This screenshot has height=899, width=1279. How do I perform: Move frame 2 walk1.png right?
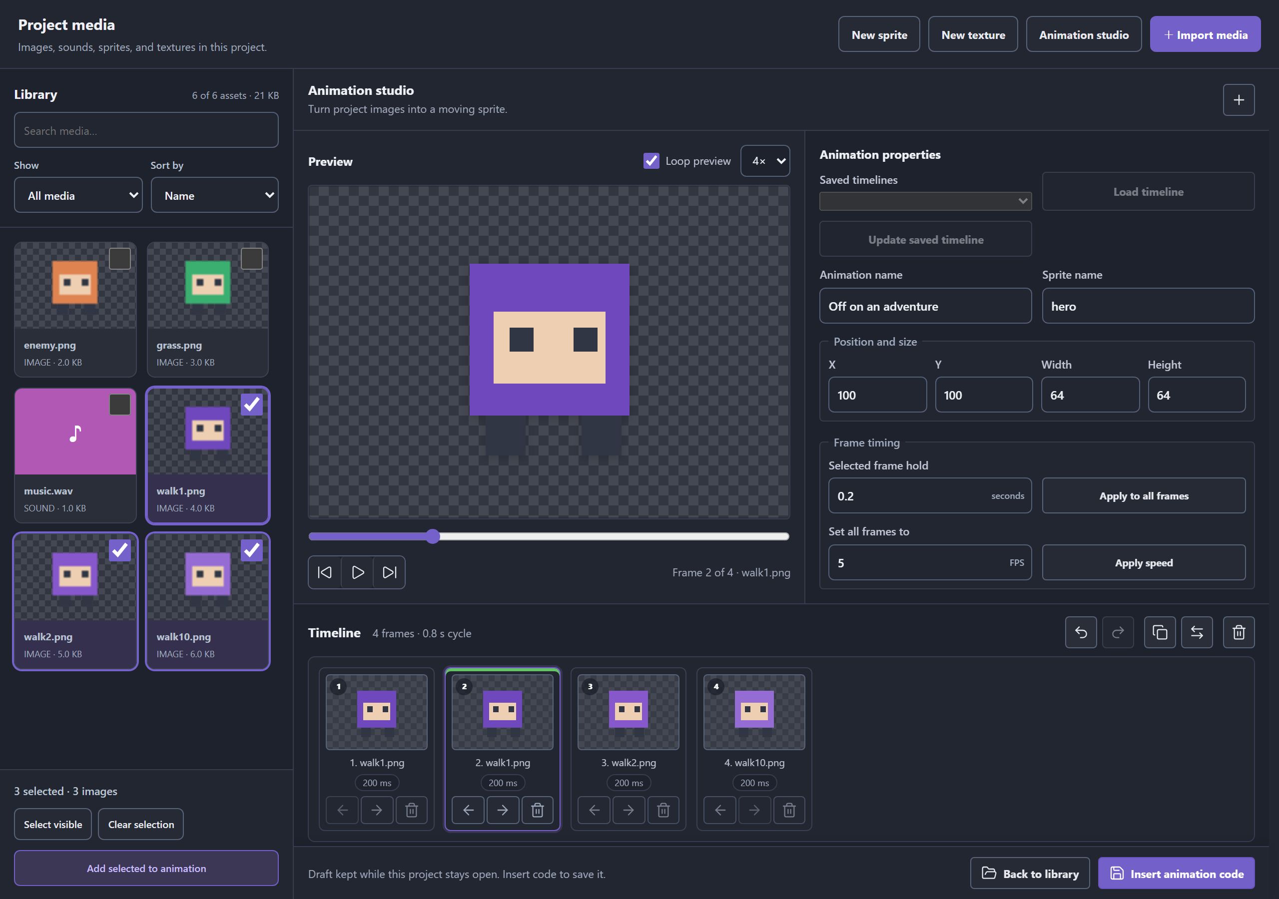tap(503, 810)
